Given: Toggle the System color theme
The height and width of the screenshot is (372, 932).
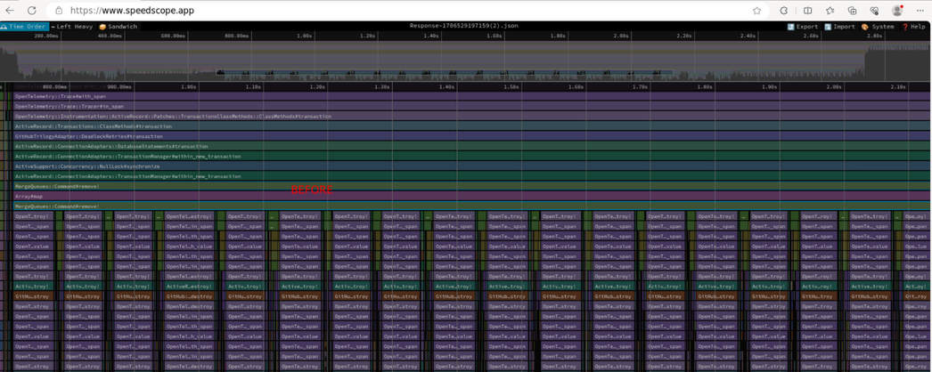Looking at the screenshot, I should (878, 27).
